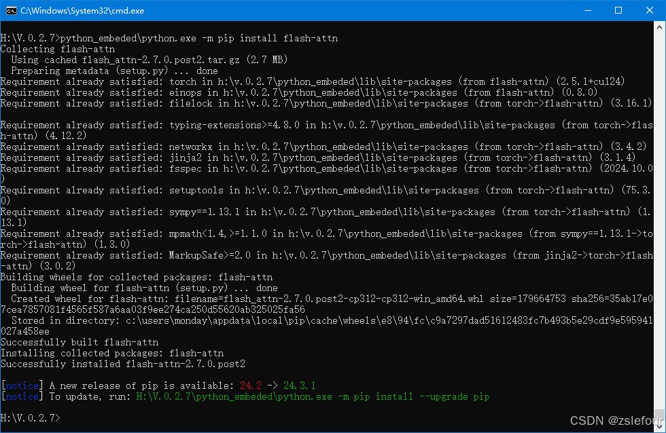Click the first blue [notice] label

click(22, 385)
